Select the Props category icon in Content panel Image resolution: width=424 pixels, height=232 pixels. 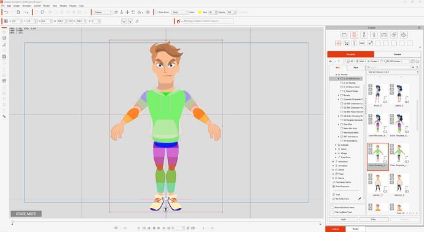click(x=394, y=34)
